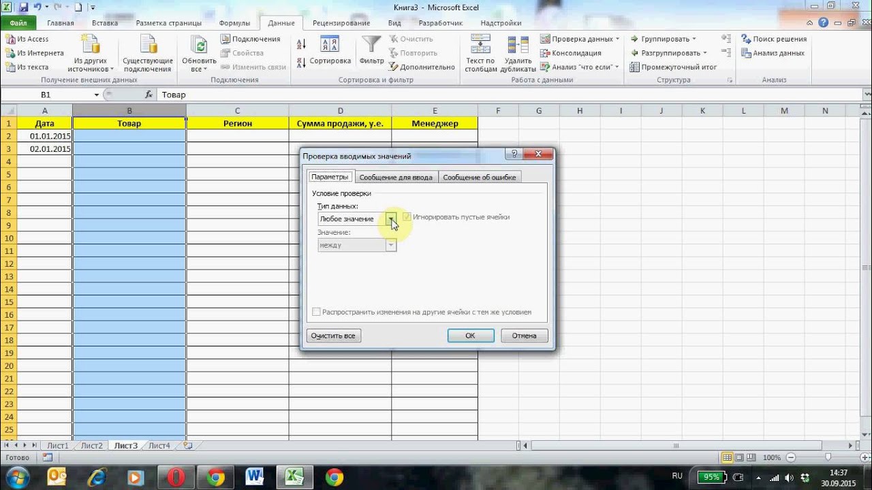Select column B header
This screenshot has width=872, height=490.
[x=129, y=110]
